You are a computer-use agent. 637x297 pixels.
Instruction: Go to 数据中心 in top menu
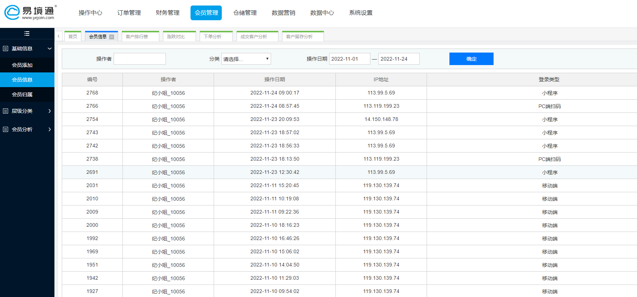[322, 13]
